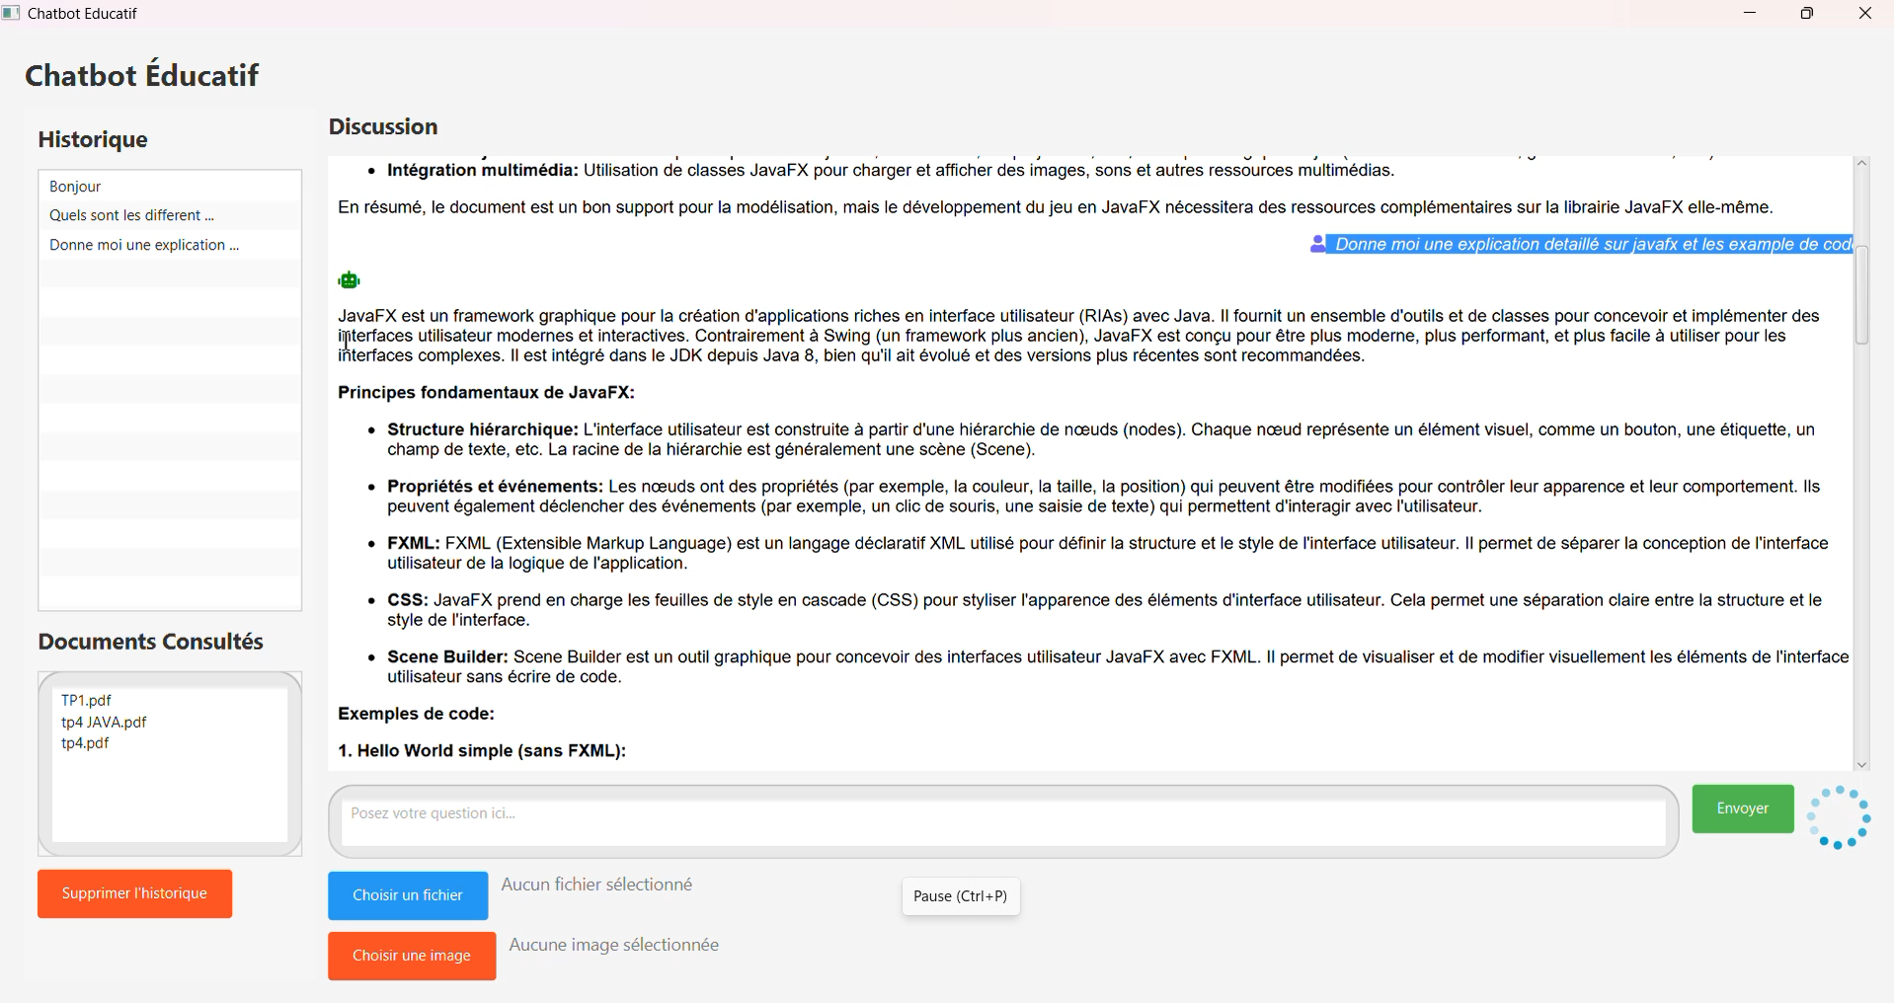Click the discussion scrollbar up arrow

click(x=1861, y=163)
